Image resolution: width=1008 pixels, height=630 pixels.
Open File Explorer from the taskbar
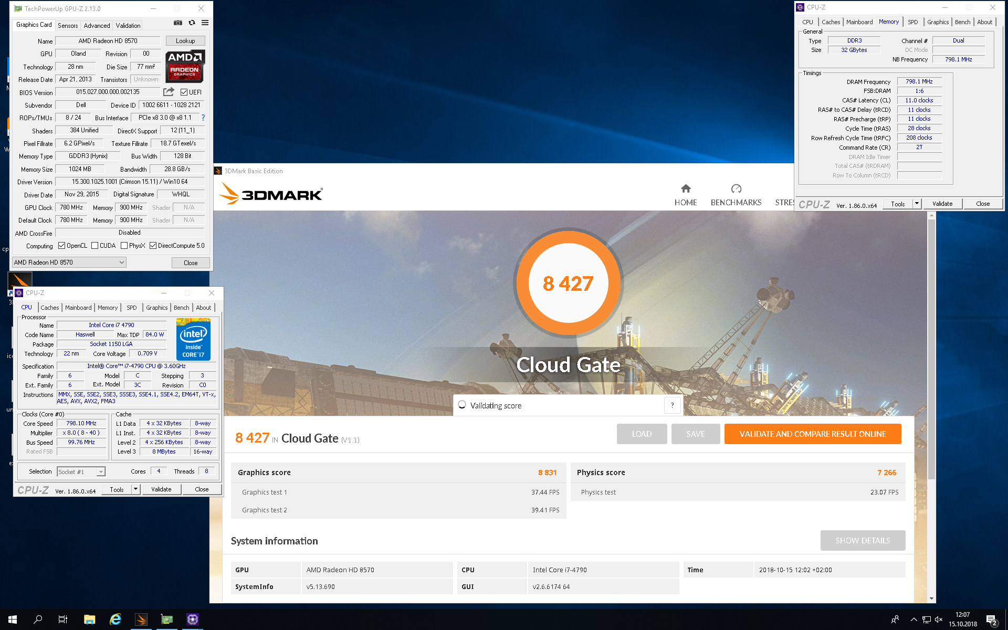pos(89,619)
